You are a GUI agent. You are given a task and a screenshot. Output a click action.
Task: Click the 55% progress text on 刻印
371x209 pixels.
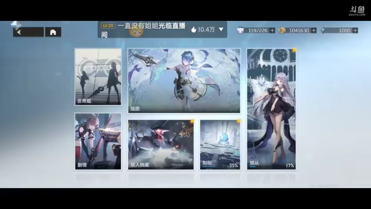(234, 165)
